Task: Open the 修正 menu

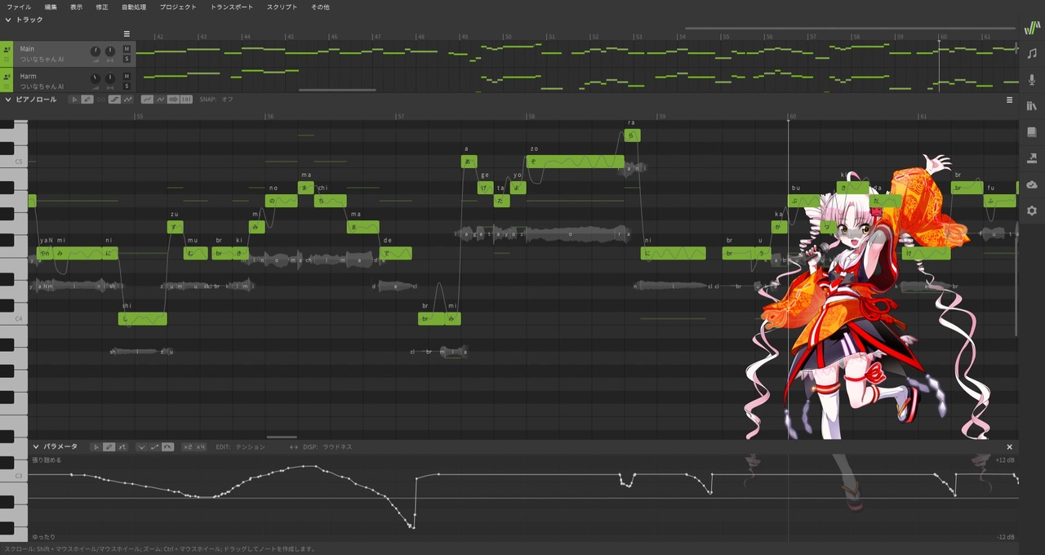Action: 101,7
